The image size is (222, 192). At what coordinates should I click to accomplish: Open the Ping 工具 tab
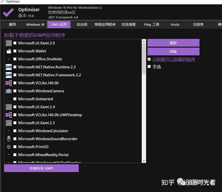(152, 25)
